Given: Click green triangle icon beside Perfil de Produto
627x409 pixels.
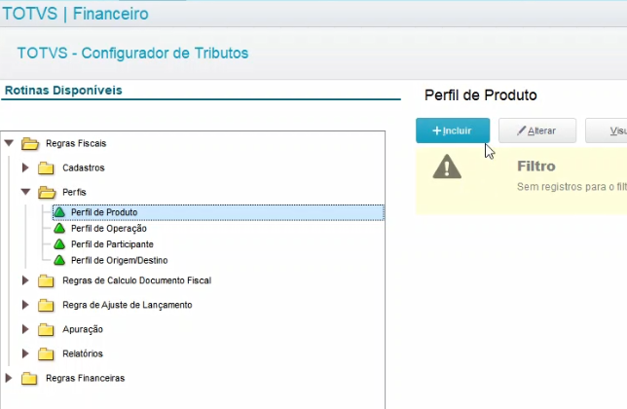Looking at the screenshot, I should [x=59, y=212].
